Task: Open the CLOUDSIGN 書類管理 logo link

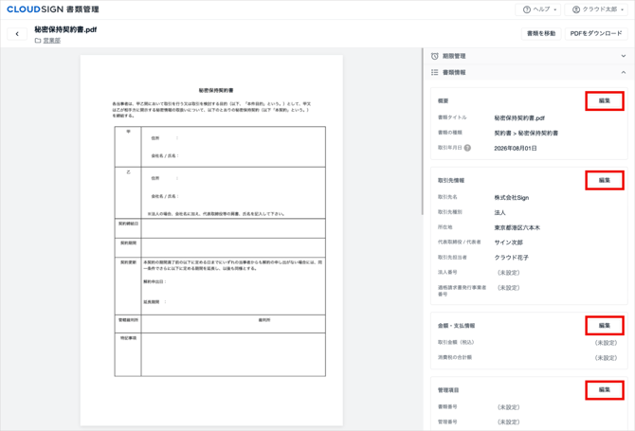Action: 53,9
